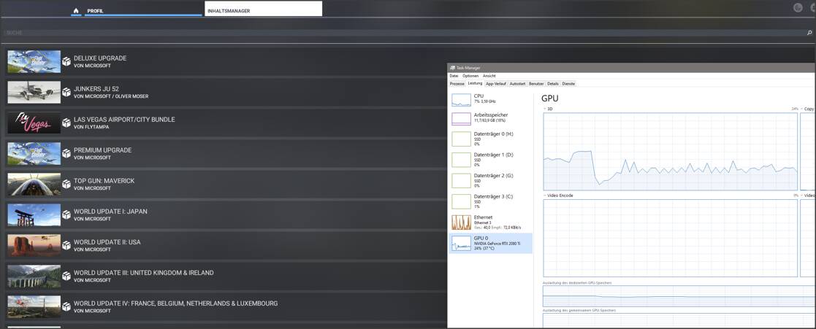This screenshot has height=329, width=816.
Task: Switch to the Prozesse tab in Task Manager
Action: [x=457, y=83]
